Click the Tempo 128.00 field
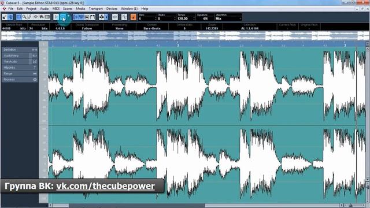The width and height of the screenshot is (370, 208). click(x=185, y=18)
